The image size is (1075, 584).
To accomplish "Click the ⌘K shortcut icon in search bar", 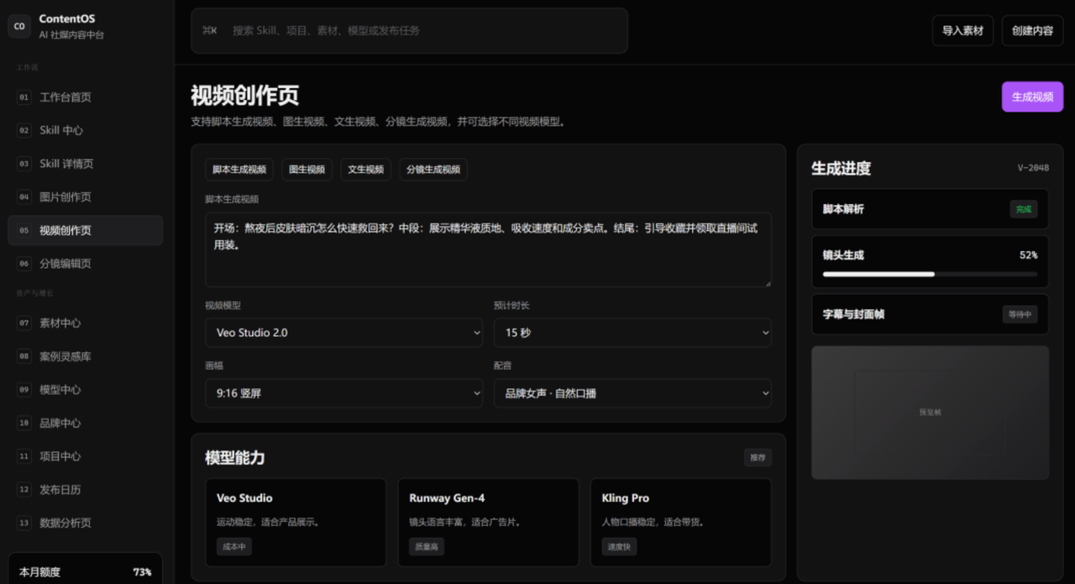I will click(x=210, y=30).
